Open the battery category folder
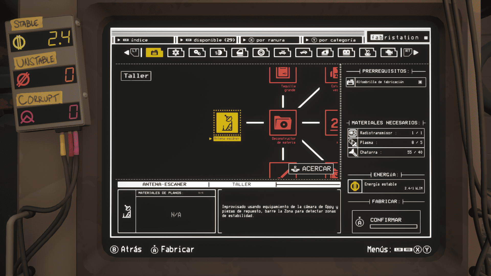491x276 pixels. tap(346, 53)
